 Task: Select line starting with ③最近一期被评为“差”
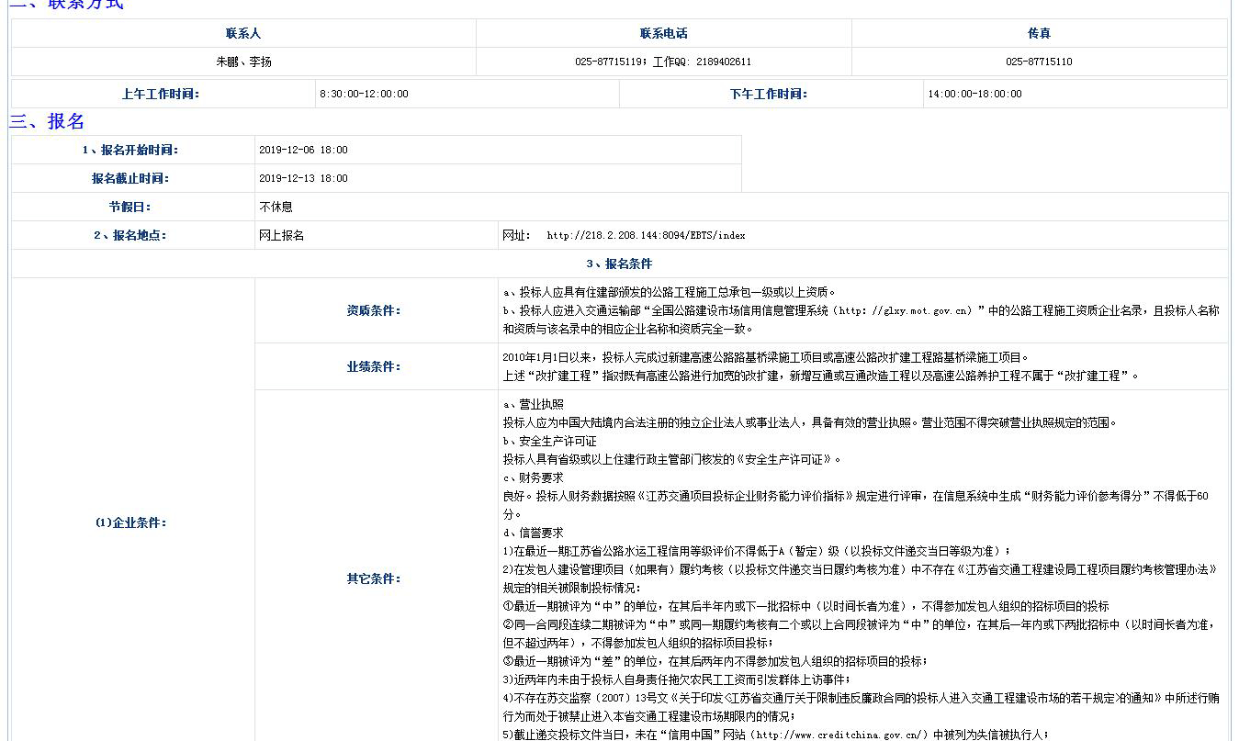pyautogui.click(x=715, y=661)
